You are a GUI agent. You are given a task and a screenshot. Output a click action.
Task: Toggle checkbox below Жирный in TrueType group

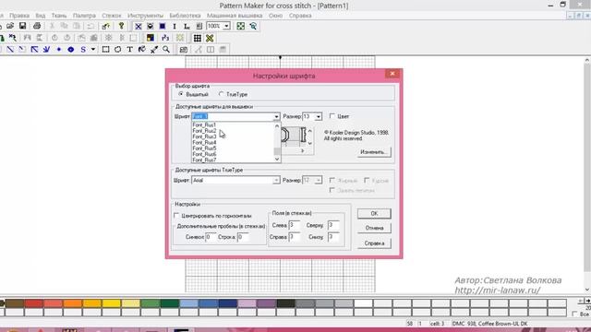point(332,190)
